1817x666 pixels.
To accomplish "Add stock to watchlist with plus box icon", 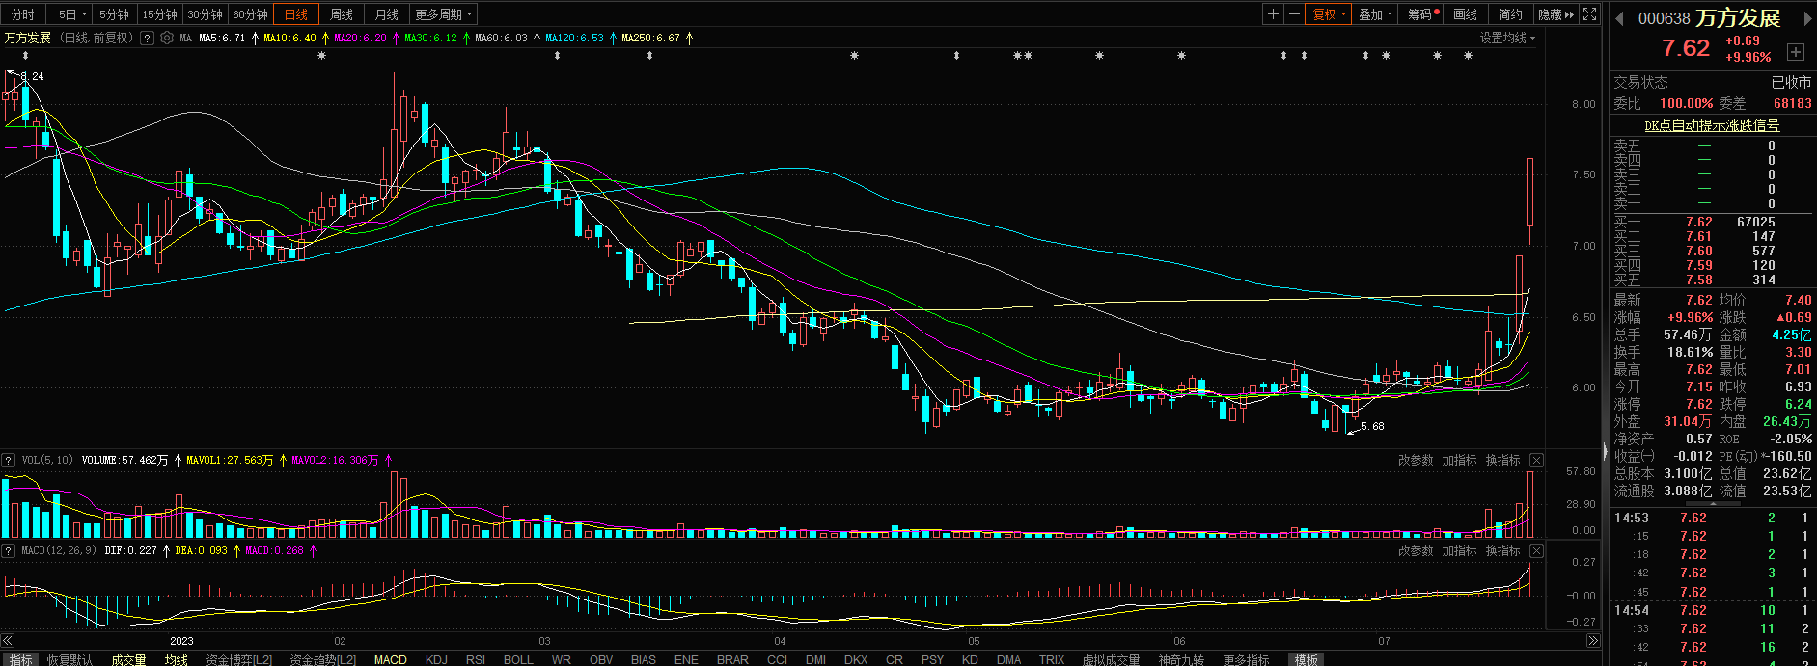I will point(1795,52).
